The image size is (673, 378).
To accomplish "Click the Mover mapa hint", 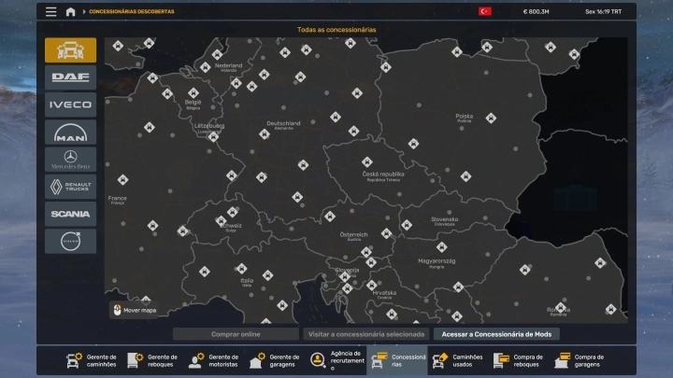I will coord(134,310).
